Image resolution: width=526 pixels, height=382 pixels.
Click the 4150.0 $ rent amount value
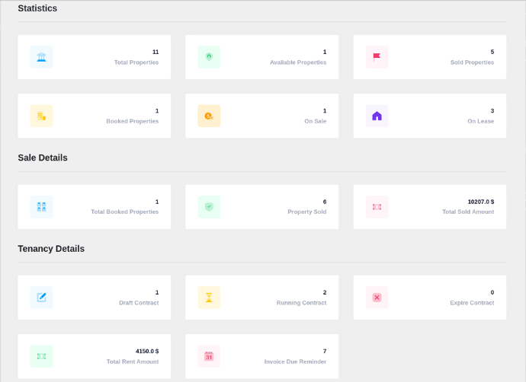coord(146,352)
